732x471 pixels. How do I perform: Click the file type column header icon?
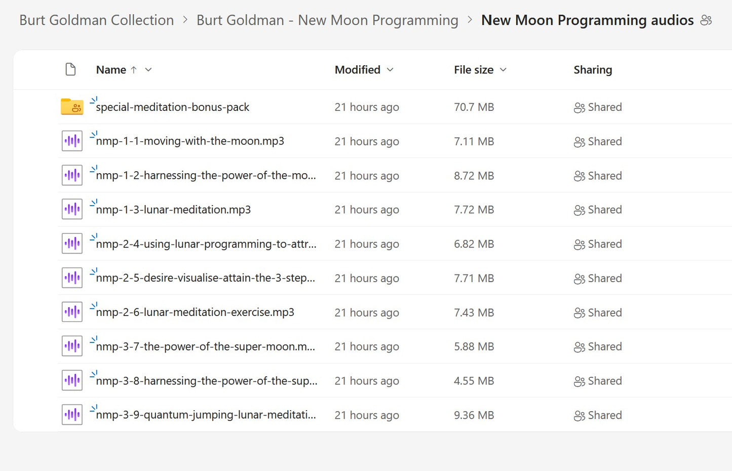tap(71, 69)
